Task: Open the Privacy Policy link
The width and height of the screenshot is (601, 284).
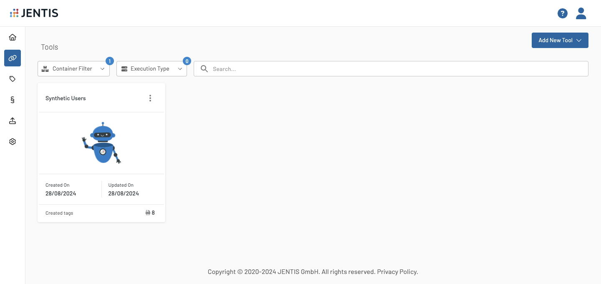Action: click(397, 272)
